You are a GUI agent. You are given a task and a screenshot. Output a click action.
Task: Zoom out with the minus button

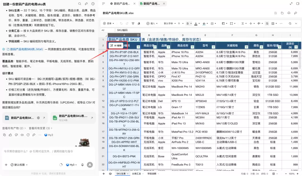pos(286,174)
